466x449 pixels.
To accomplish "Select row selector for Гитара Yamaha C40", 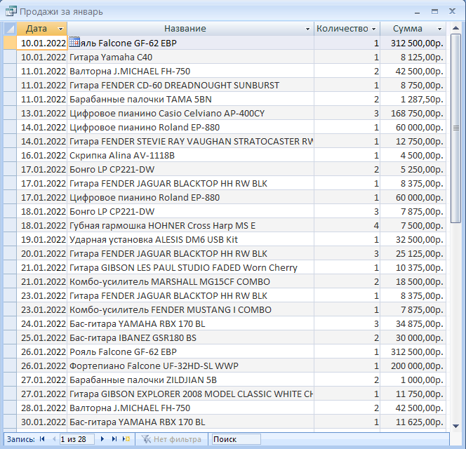I will pos(10,57).
